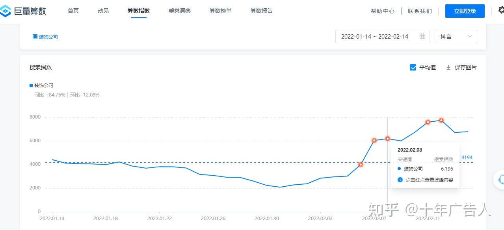Switch to the 算数指数 tab
504x230 pixels.
[139, 11]
